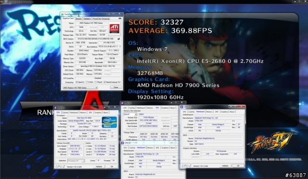This screenshot has width=308, height=179.
Task: Click the Specification field in CPU-Z
Action: click(x=92, y=130)
